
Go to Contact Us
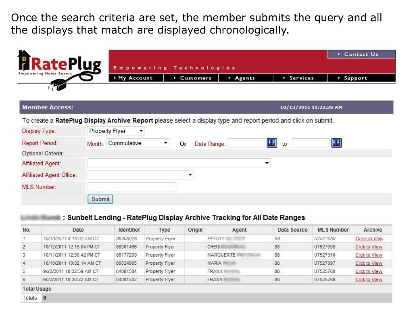tap(361, 54)
